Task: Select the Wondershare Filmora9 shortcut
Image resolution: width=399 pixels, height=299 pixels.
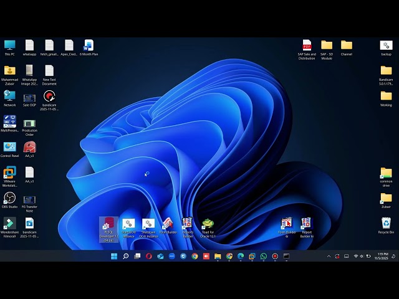Action: click(10, 228)
